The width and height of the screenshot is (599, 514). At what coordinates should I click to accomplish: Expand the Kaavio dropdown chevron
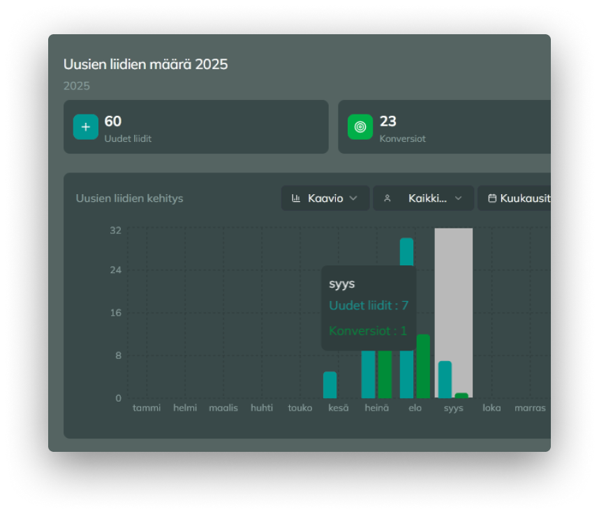pyautogui.click(x=353, y=198)
